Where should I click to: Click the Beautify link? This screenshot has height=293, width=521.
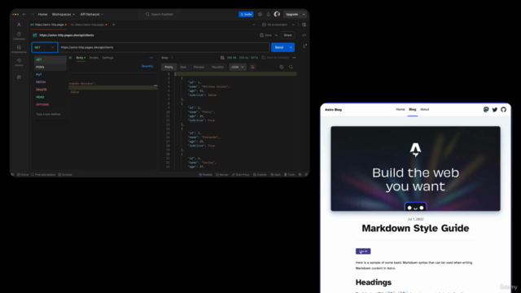[x=147, y=66]
